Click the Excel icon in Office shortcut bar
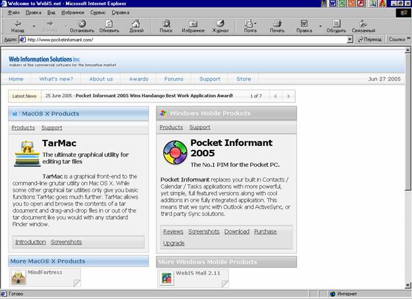 [342, 3]
